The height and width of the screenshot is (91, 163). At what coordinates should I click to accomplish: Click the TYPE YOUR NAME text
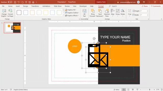tap(115, 37)
